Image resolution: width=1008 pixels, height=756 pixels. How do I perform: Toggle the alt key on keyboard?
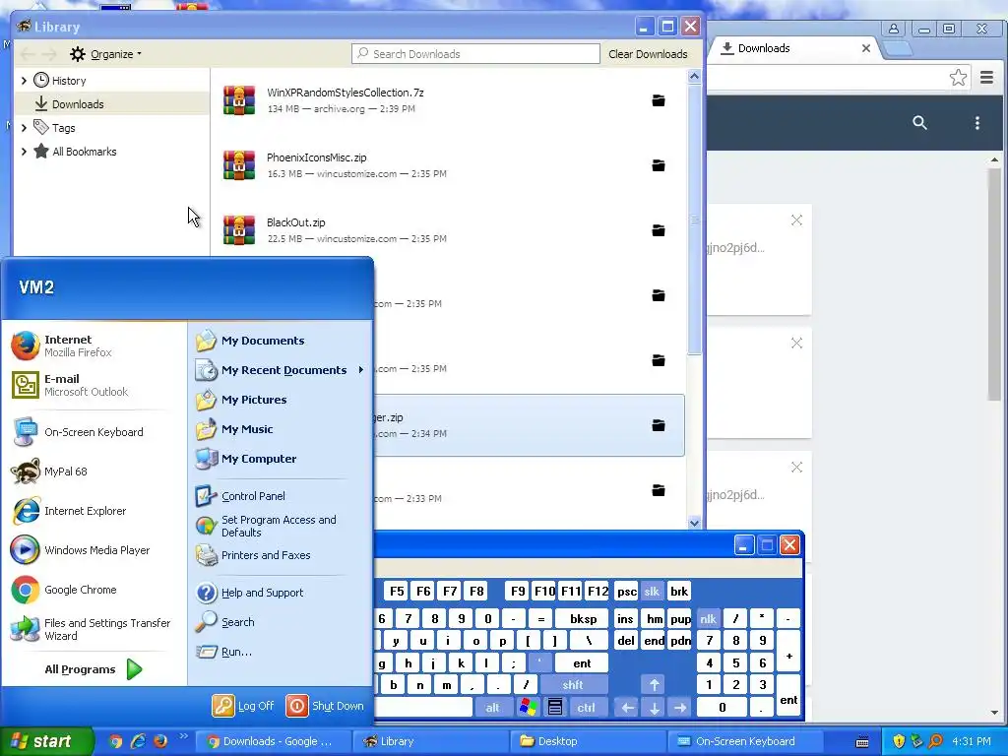tap(492, 708)
